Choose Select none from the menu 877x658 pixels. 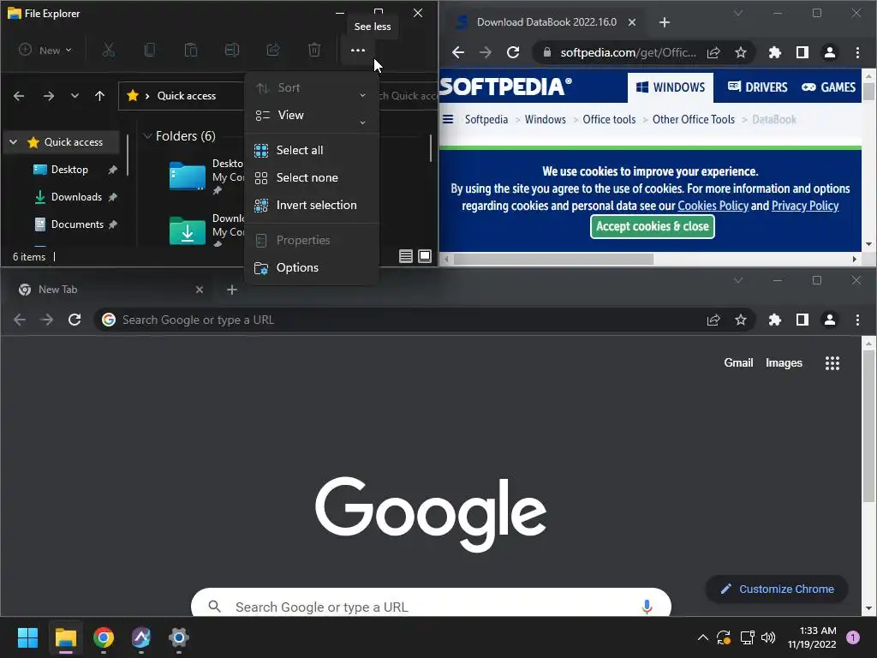312,177
